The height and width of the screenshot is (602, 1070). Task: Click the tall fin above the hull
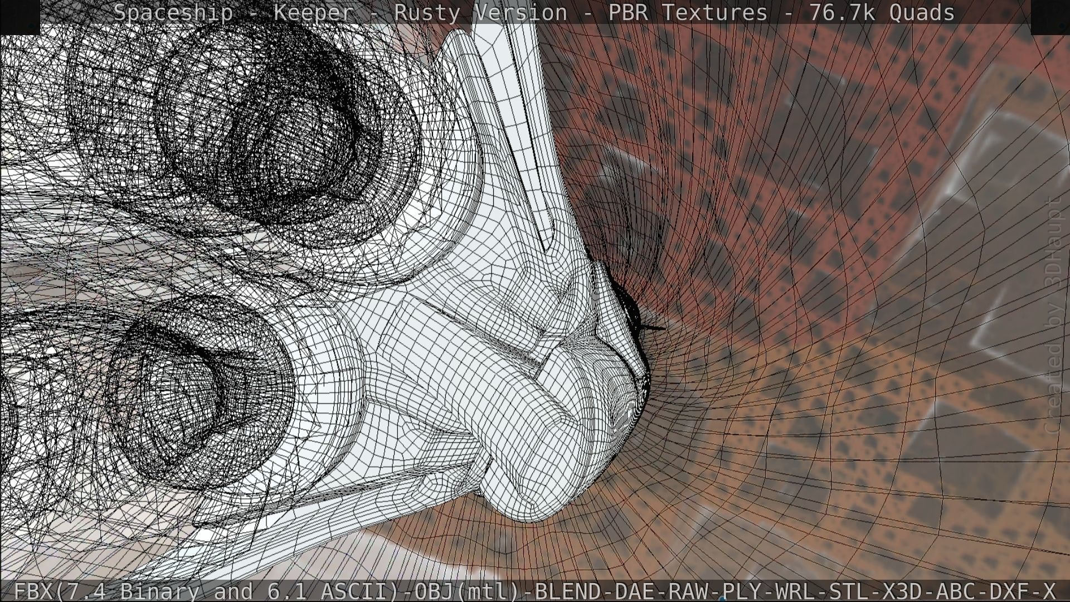pyautogui.click(x=513, y=111)
